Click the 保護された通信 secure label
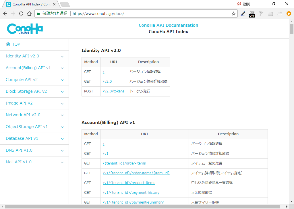The height and width of the screenshot is (209, 294). pyautogui.click(x=55, y=13)
